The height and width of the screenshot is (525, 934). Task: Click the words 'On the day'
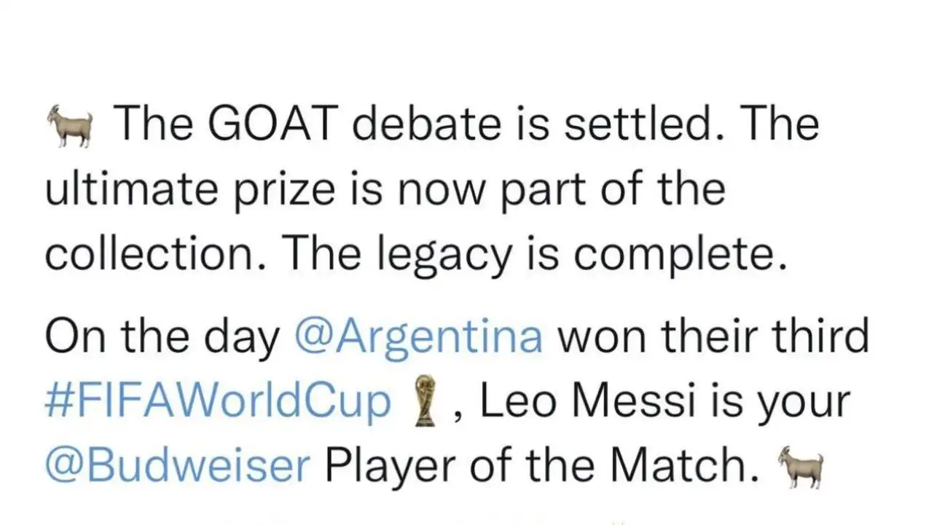tap(162, 336)
